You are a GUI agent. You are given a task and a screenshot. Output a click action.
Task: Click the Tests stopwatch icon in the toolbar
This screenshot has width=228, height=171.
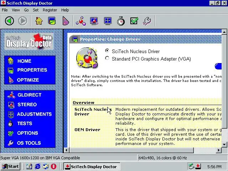(x=121, y=21)
